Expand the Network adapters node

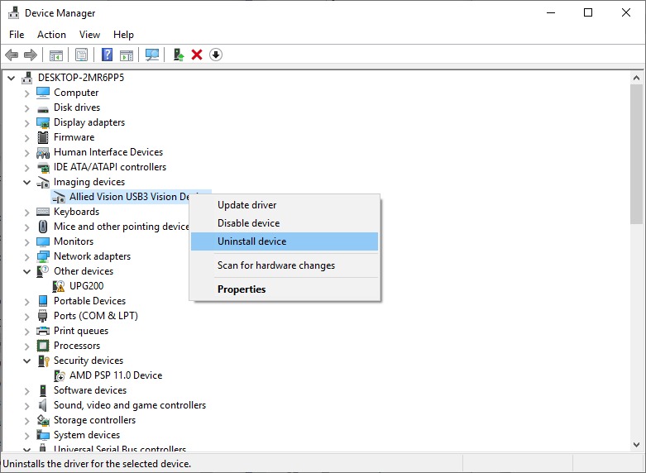click(x=27, y=256)
